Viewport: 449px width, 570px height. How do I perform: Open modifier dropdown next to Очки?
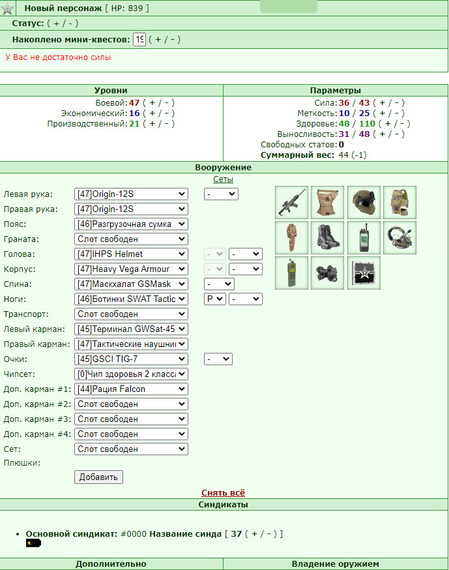click(x=218, y=359)
